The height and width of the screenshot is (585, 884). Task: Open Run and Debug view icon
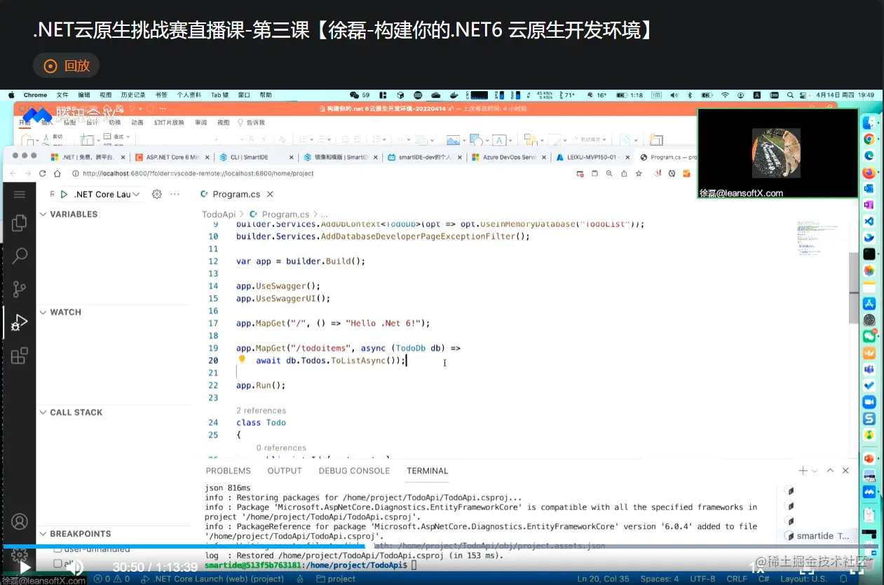[20, 322]
